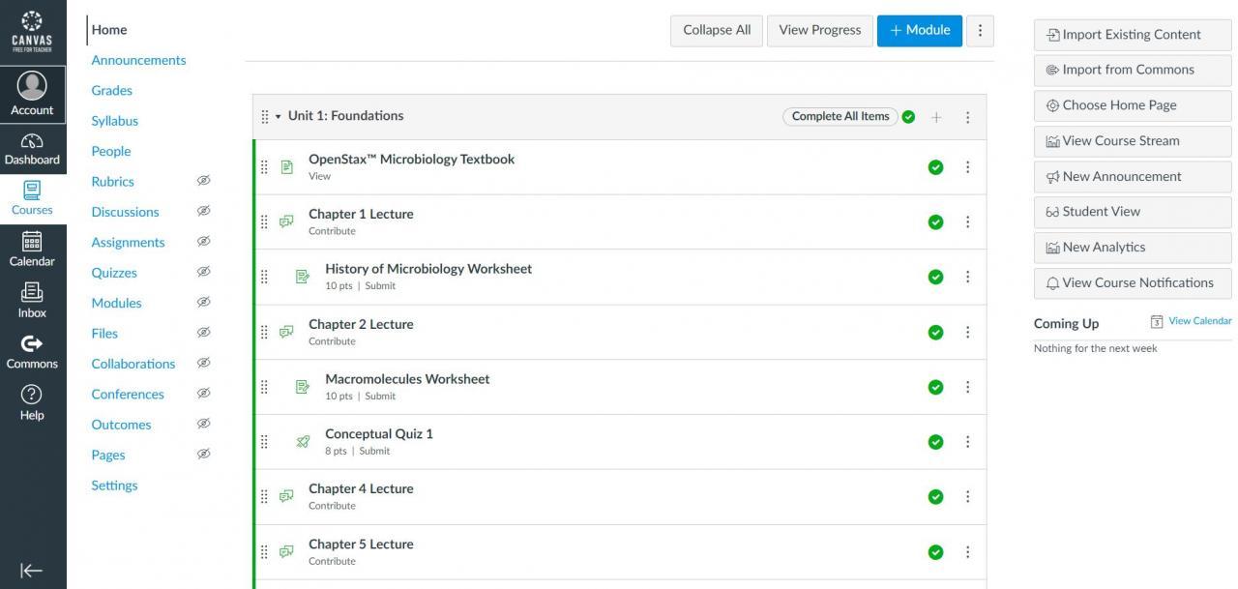Image resolution: width=1238 pixels, height=589 pixels.
Task: Toggle published state of Macromolecules Worksheet
Action: click(935, 387)
